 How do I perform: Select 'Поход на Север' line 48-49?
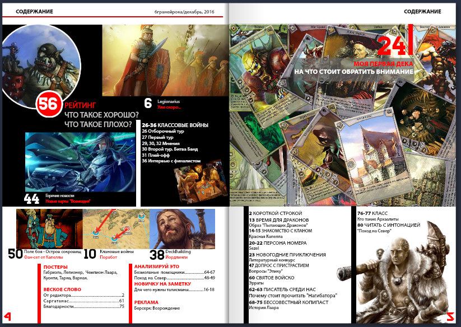coord(175,278)
